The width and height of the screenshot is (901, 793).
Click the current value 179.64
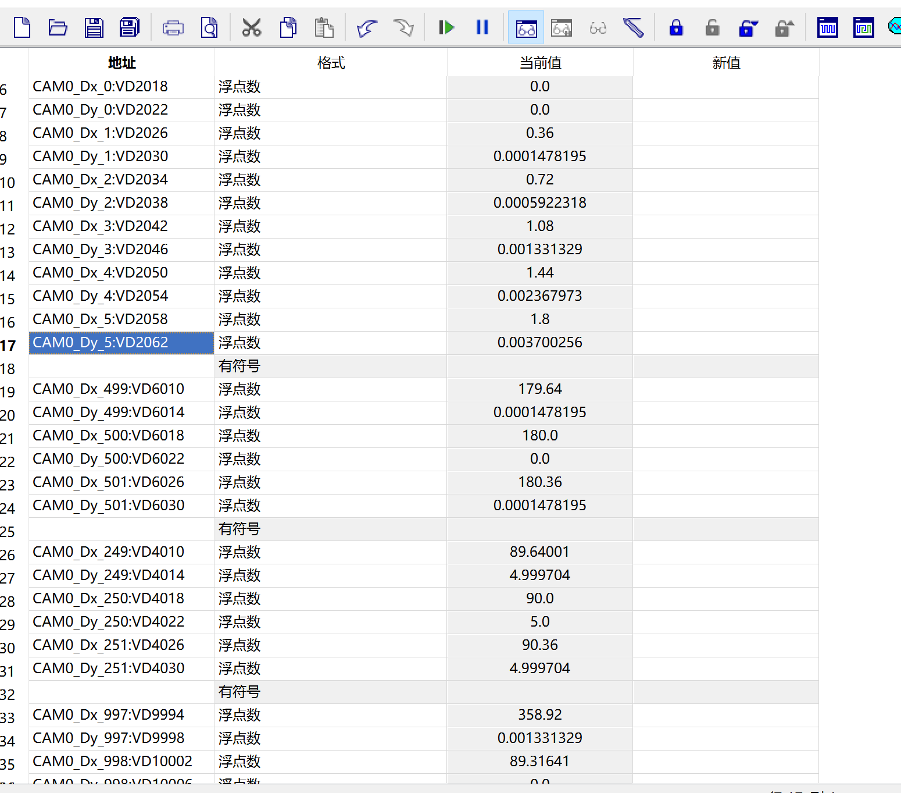point(540,389)
